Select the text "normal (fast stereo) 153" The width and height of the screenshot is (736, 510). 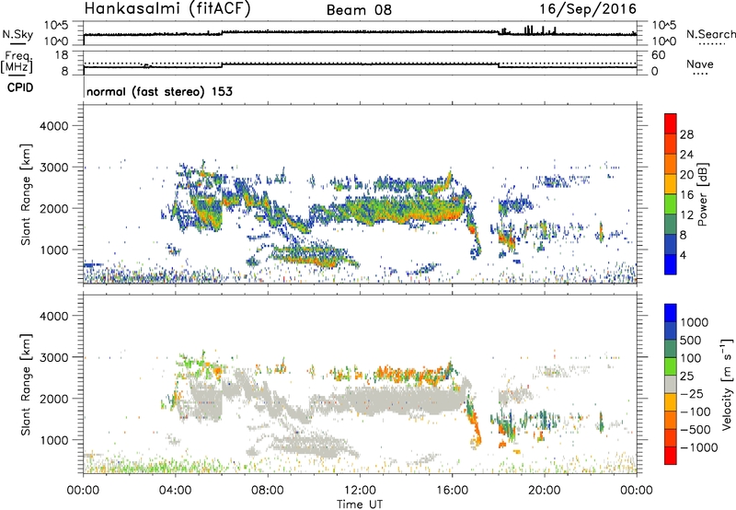coord(159,91)
